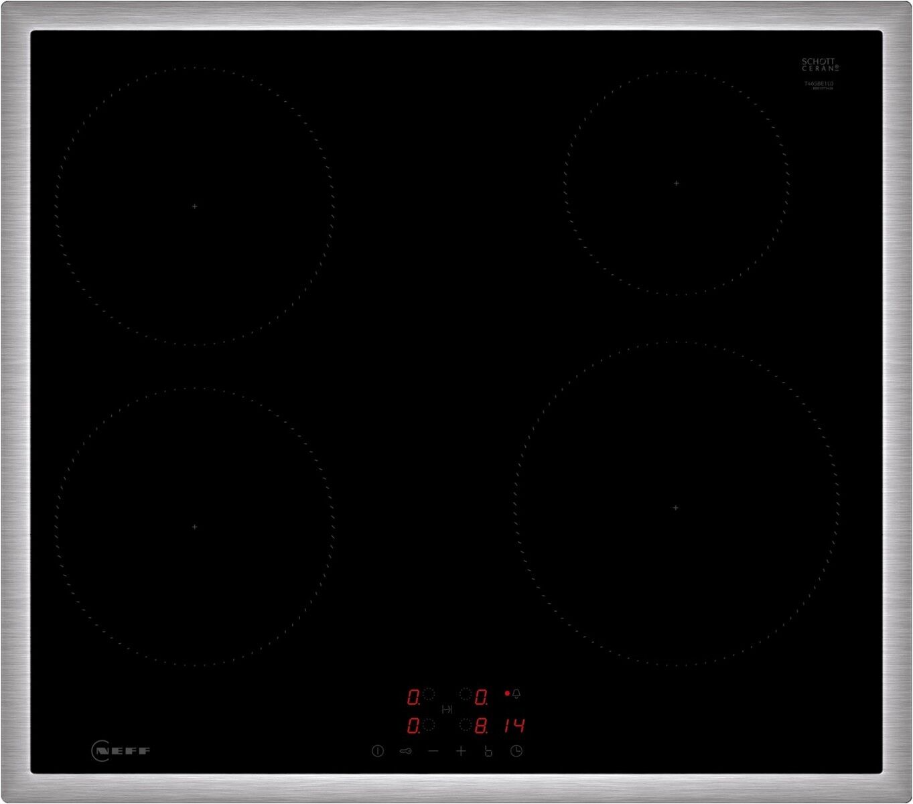Viewport: 913px width, 804px height.
Task: Select the dotted circle beside the bottom-left 0 display
Action: click(429, 724)
